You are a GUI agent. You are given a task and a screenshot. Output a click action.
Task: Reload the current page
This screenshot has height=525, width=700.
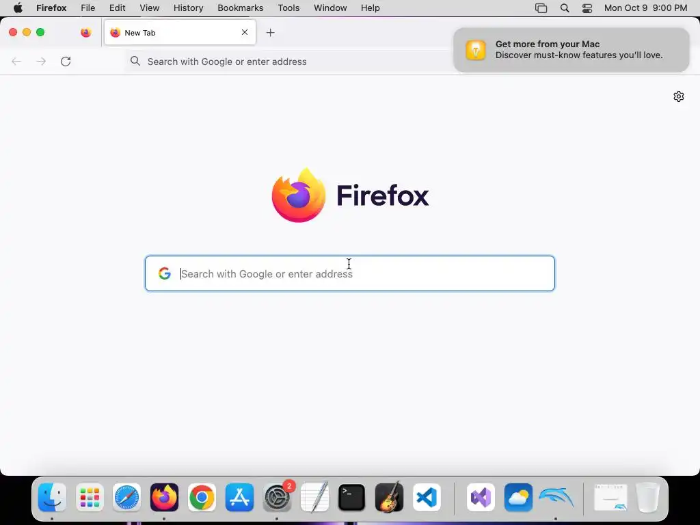[66, 61]
